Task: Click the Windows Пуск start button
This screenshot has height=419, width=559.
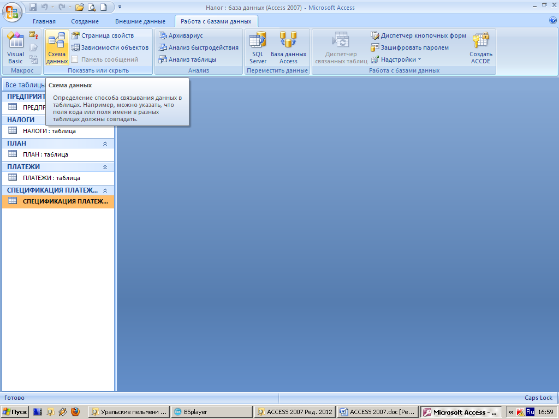Action: (x=15, y=412)
